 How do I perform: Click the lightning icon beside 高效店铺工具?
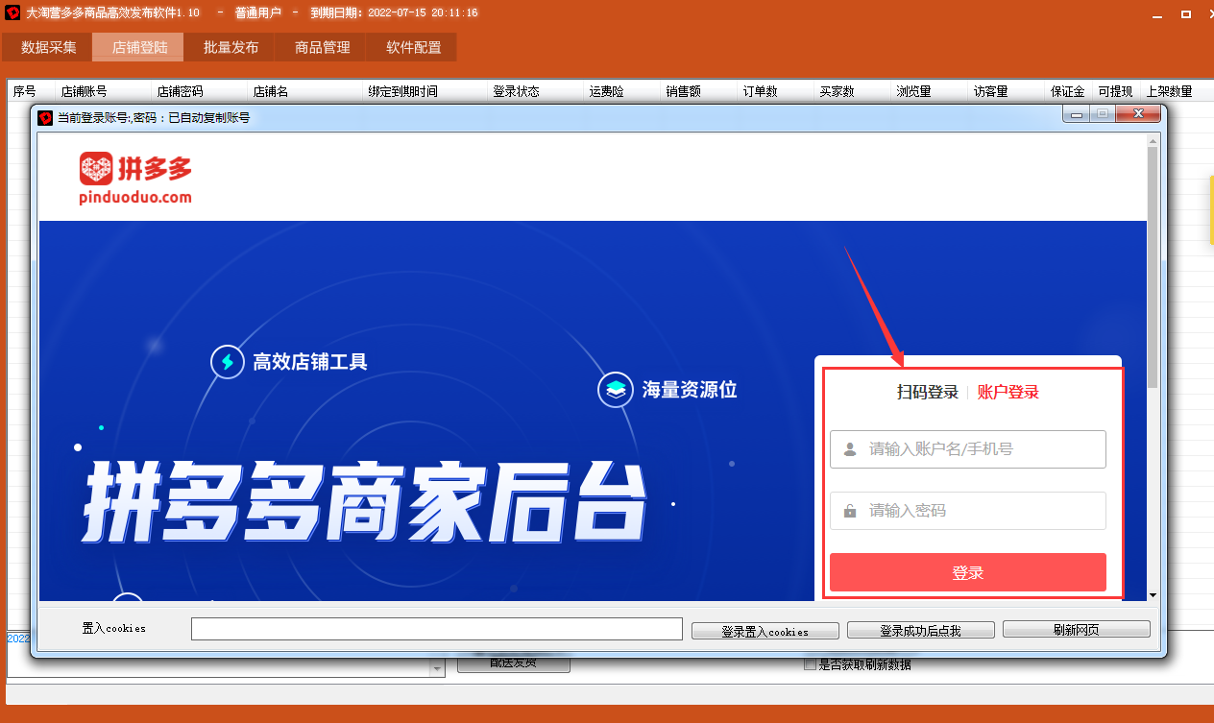click(228, 362)
